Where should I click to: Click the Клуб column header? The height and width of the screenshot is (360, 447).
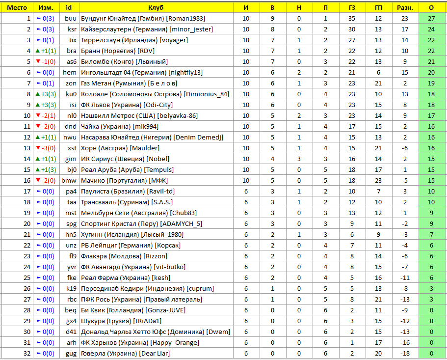[156, 8]
